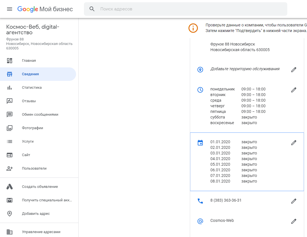Click the понедельник hours row
Image resolution: width=307 pixels, height=237 pixels.
[238, 89]
